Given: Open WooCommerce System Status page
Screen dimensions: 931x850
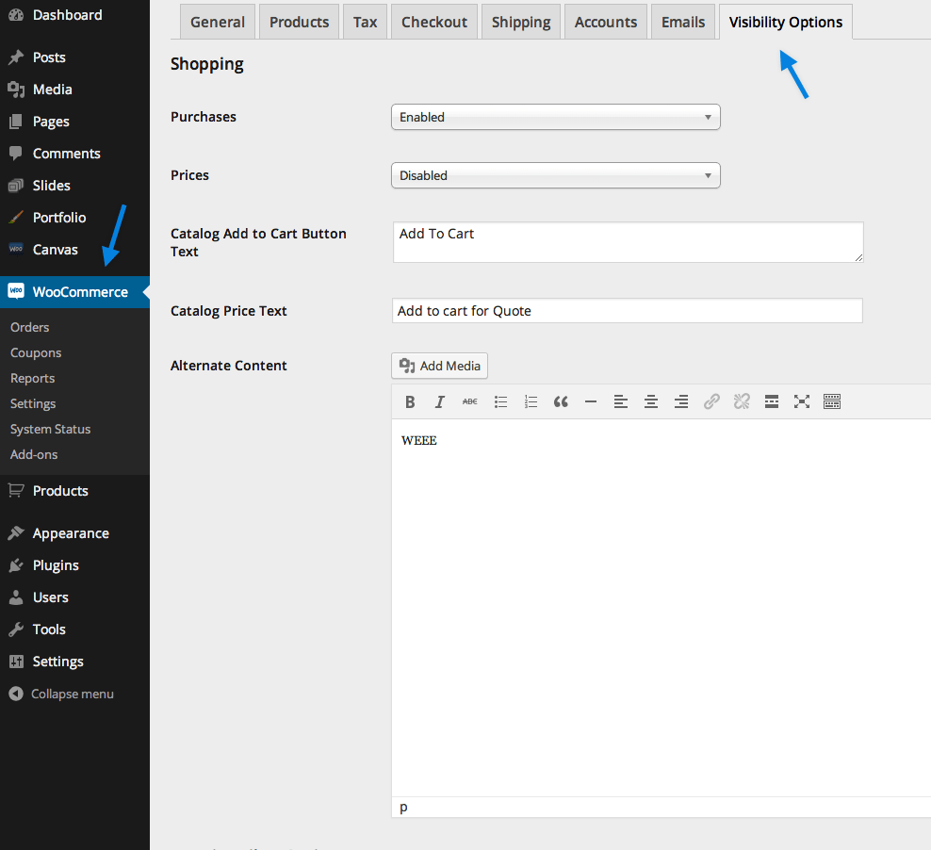Looking at the screenshot, I should click(x=50, y=429).
